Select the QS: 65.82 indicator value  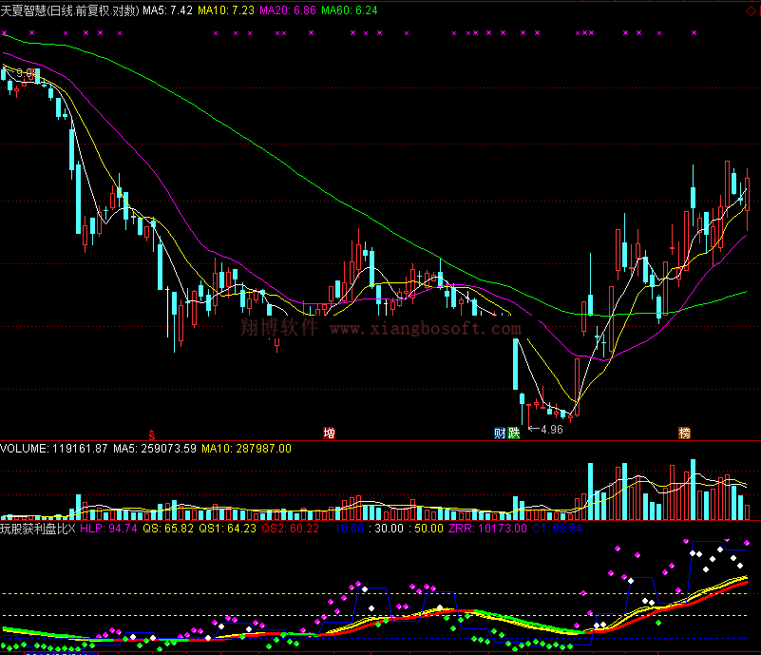[168, 529]
